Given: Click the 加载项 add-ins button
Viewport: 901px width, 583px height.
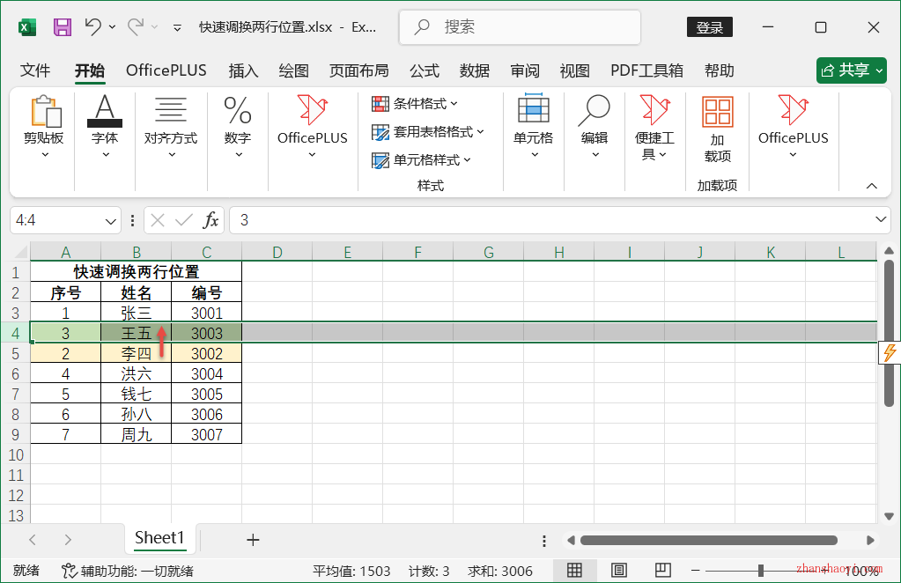Looking at the screenshot, I should [717, 129].
